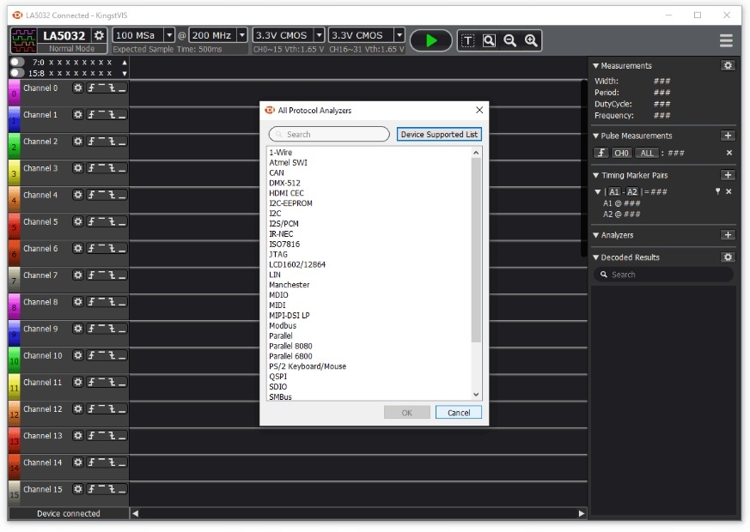Image resolution: width=750 pixels, height=532 pixels.
Task: Click the zoom-to-fit magnifier icon
Action: pyautogui.click(x=489, y=40)
